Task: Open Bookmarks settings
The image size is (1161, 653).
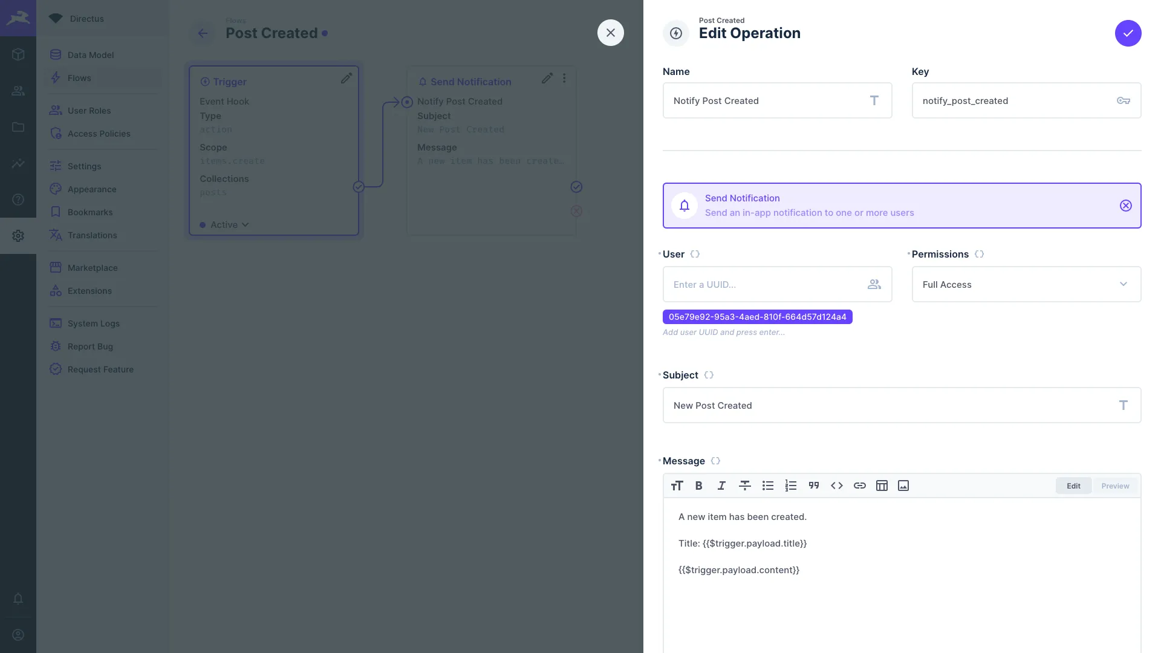Action: 103,212
